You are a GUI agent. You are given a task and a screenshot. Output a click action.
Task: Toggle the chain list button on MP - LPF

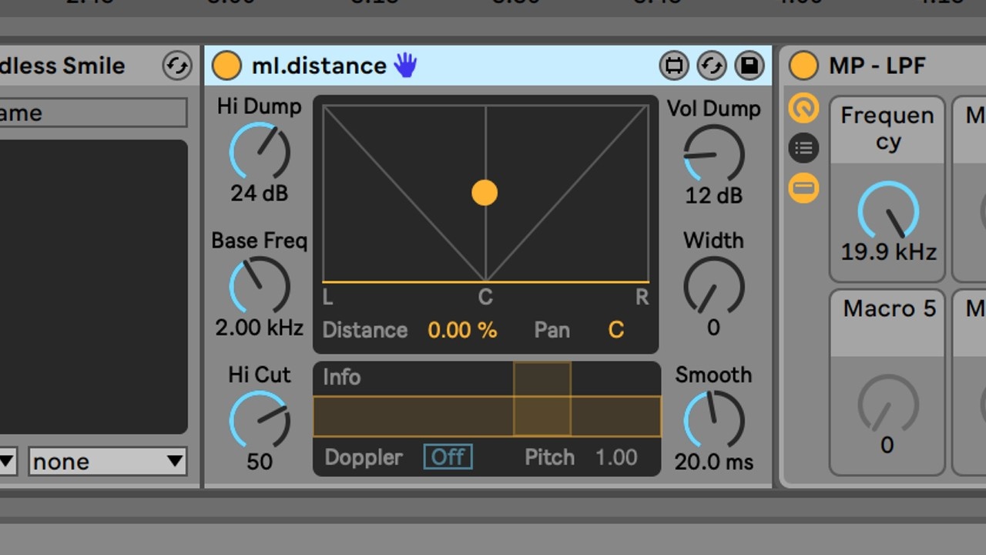[803, 148]
